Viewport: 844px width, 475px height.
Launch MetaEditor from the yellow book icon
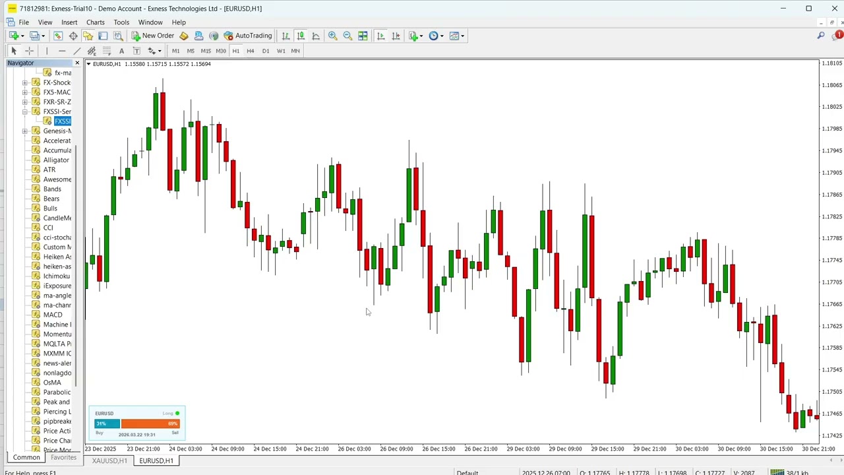click(184, 36)
